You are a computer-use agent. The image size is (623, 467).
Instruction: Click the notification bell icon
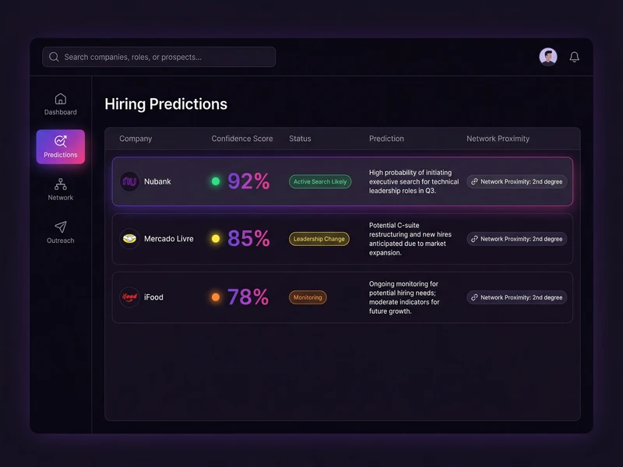point(575,57)
